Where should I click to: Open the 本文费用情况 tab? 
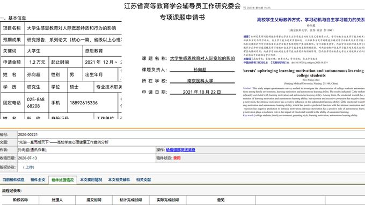pyautogui.click(x=91, y=180)
